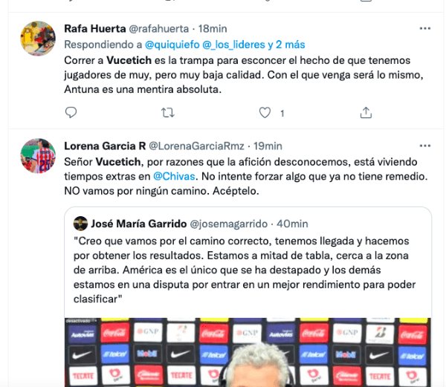Share Rafa Huerta's tweet
Image resolution: width=446 pixels, height=387 pixels.
366,113
